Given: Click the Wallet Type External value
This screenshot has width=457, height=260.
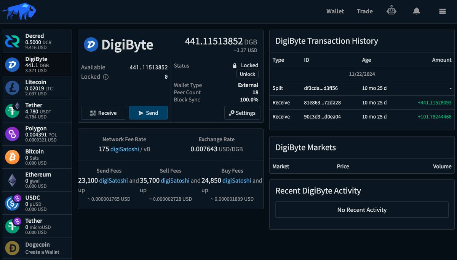Looking at the screenshot, I should point(248,85).
